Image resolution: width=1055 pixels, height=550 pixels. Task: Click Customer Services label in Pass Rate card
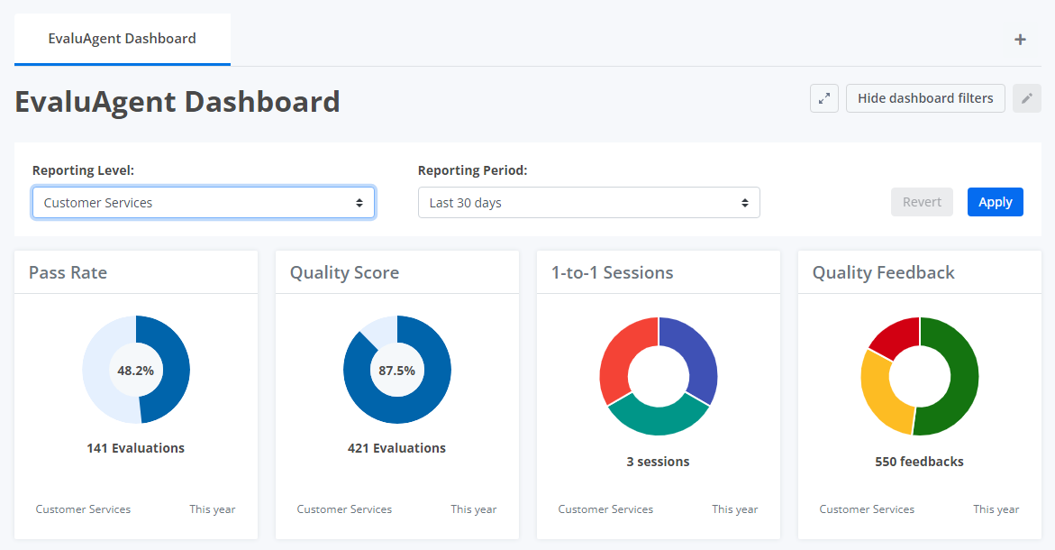coord(84,509)
